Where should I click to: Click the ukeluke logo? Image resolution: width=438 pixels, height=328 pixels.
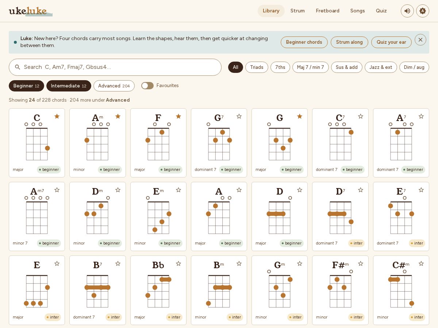(x=30, y=11)
